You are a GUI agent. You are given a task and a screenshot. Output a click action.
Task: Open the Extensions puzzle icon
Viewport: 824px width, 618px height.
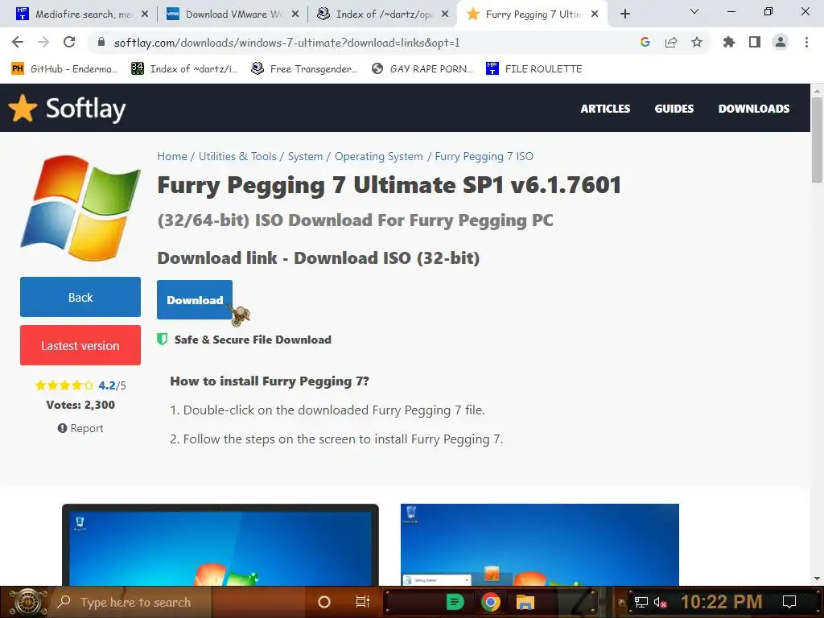pyautogui.click(x=729, y=42)
